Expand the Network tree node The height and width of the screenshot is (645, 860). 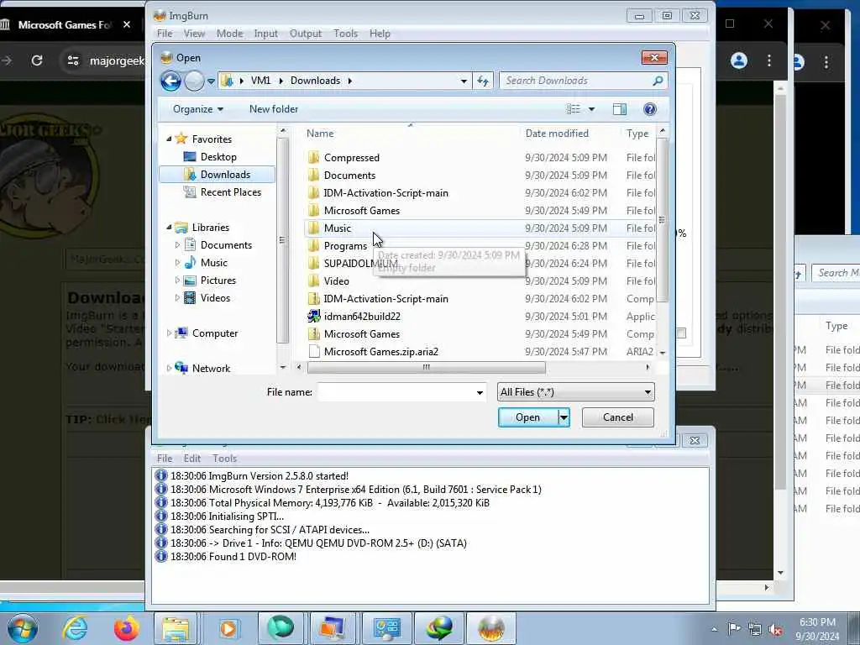(x=169, y=368)
